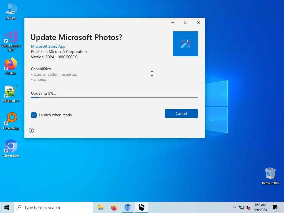Click the taskbar search box
Viewport: 284px width, 213px height.
[53, 207]
